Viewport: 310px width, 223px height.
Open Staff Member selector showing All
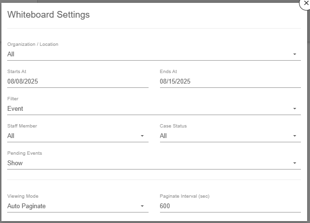[x=72, y=136]
